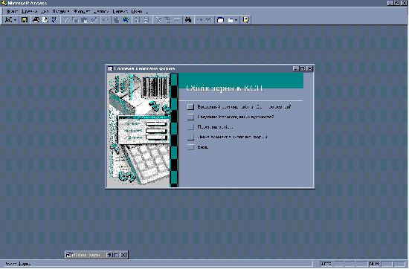This screenshot has width=409, height=269.
Task: Expand the View button dropdown arrow
Action: (16, 20)
